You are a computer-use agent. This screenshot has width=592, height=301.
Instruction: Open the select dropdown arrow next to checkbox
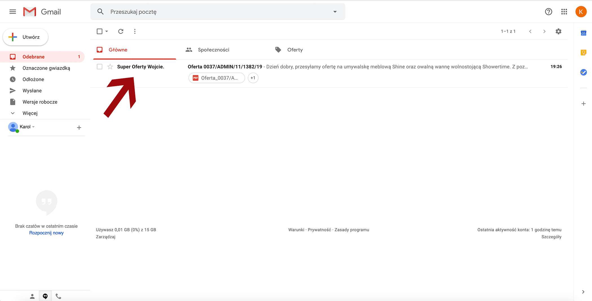point(107,31)
